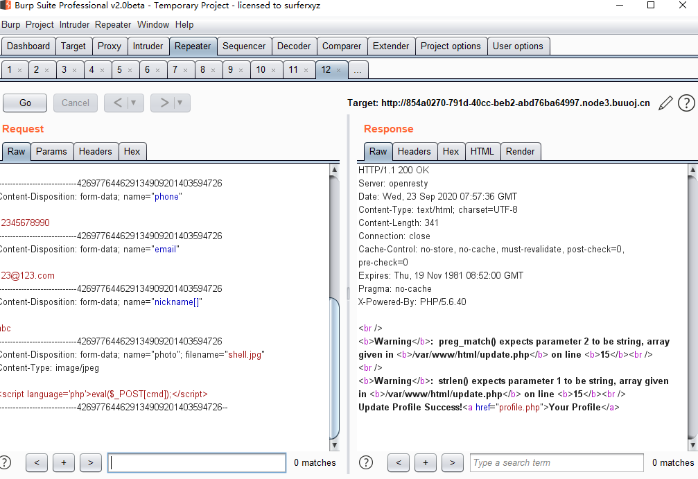The width and height of the screenshot is (698, 479).
Task: Switch to the Sequencer tab
Action: click(244, 46)
